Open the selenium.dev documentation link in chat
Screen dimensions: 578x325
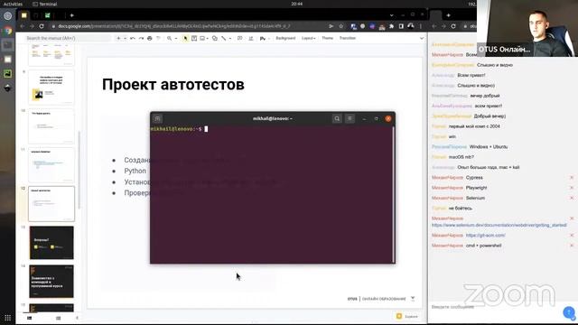499,225
